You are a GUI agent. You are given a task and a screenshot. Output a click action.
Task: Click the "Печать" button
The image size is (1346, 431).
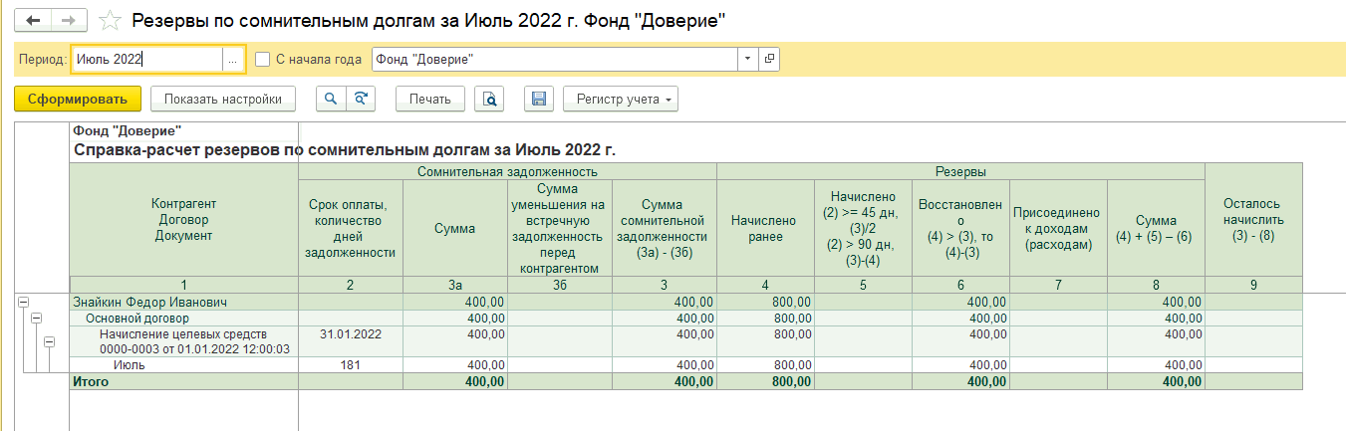(x=430, y=99)
